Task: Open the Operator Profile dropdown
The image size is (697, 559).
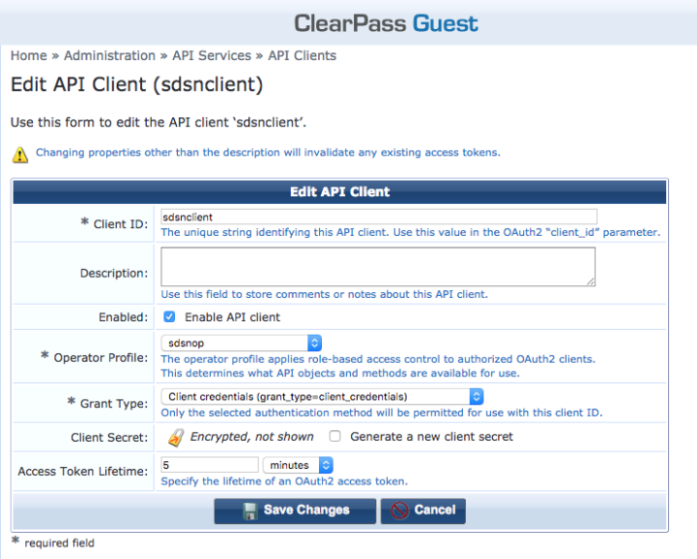Action: pos(242,342)
